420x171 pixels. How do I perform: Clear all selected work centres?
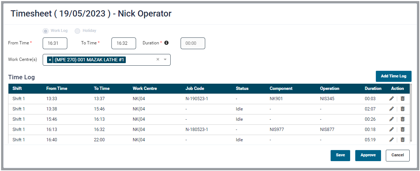pyautogui.click(x=158, y=60)
